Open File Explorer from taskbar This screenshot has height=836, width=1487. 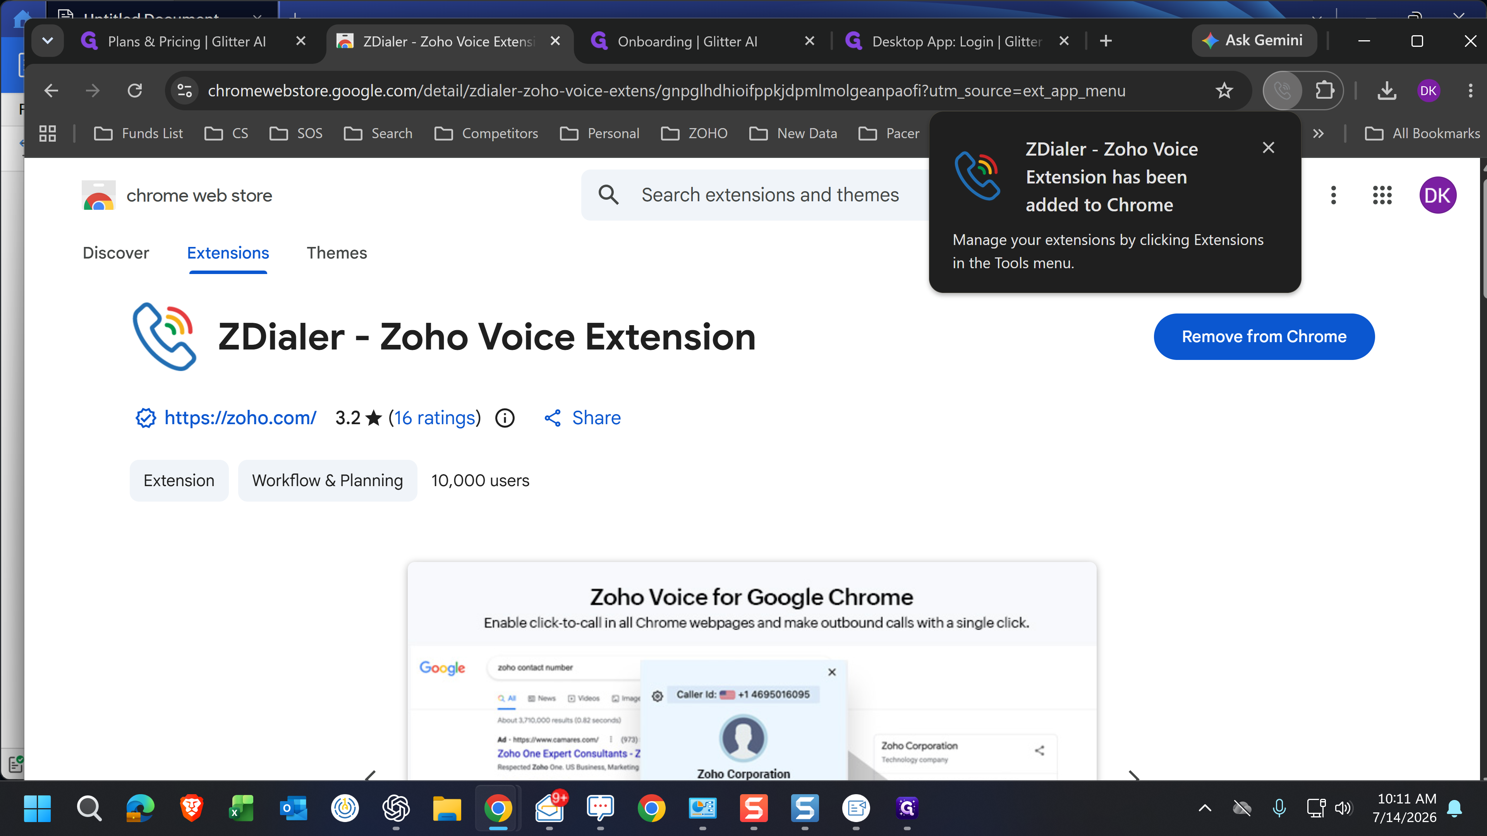point(447,808)
